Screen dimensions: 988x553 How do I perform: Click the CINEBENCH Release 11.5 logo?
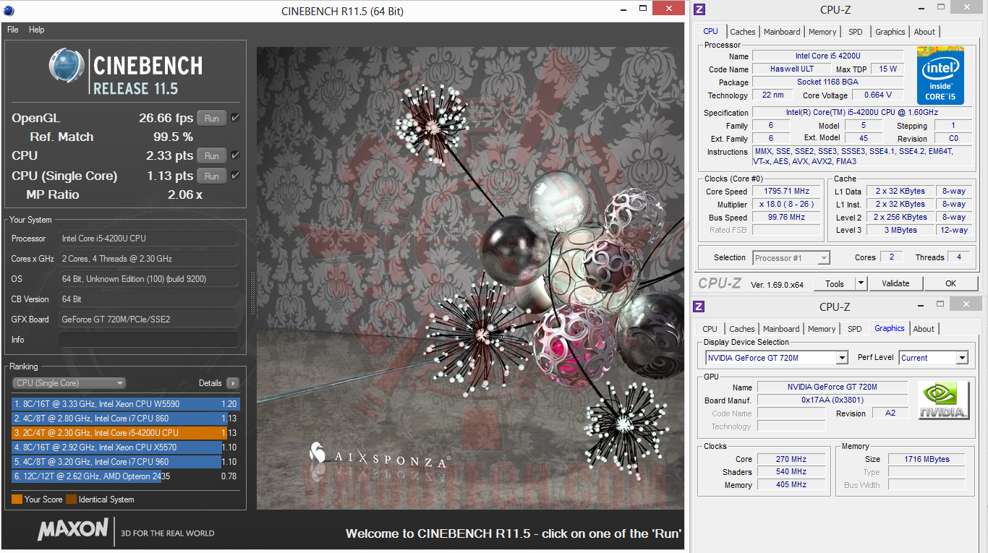[125, 72]
